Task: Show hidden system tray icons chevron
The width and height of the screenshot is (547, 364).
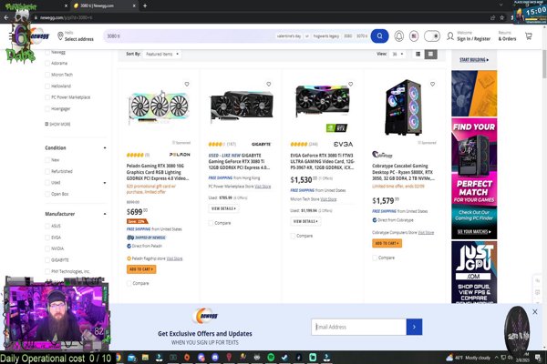Action: (497, 358)
